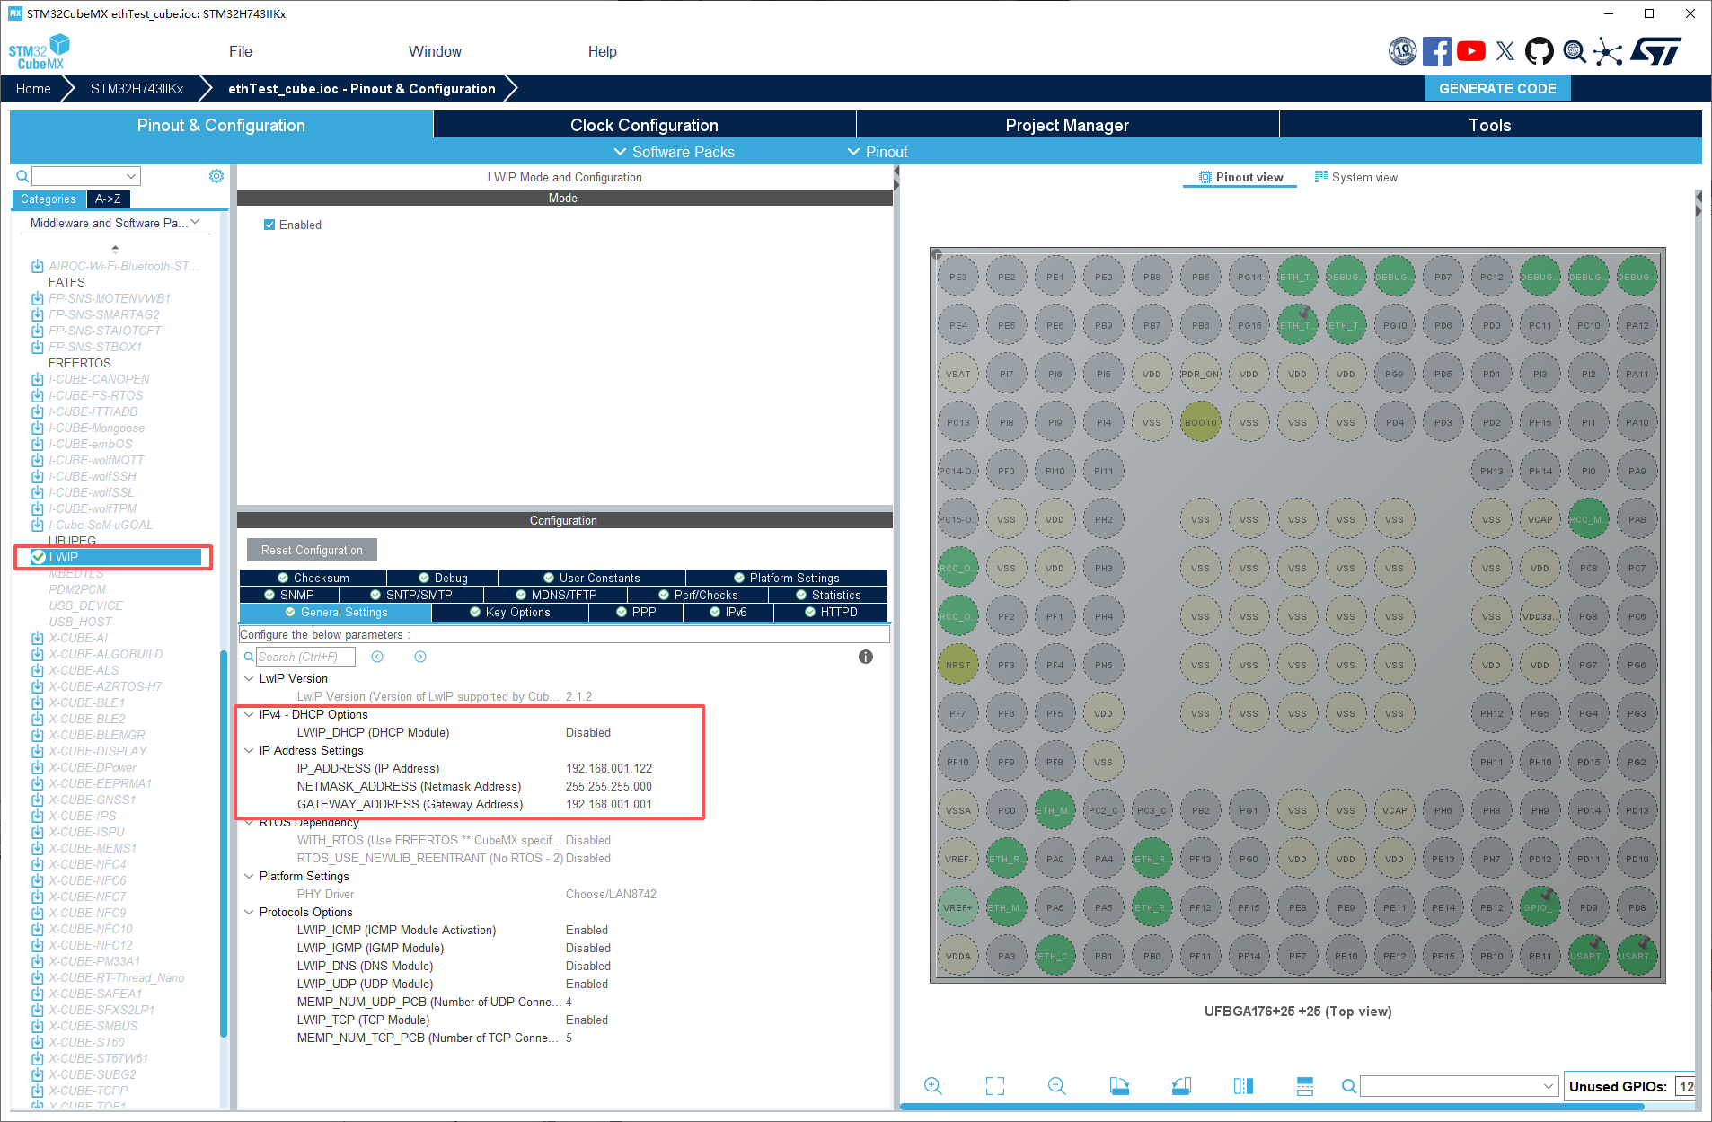Open ST Facebook page icon
1712x1122 pixels.
[1437, 51]
